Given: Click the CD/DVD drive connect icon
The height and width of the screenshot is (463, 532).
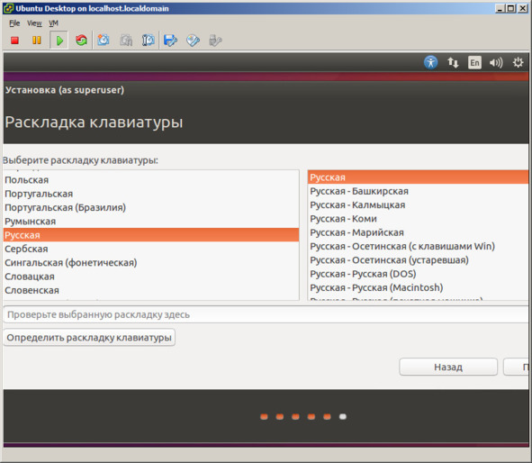Looking at the screenshot, I should (193, 41).
